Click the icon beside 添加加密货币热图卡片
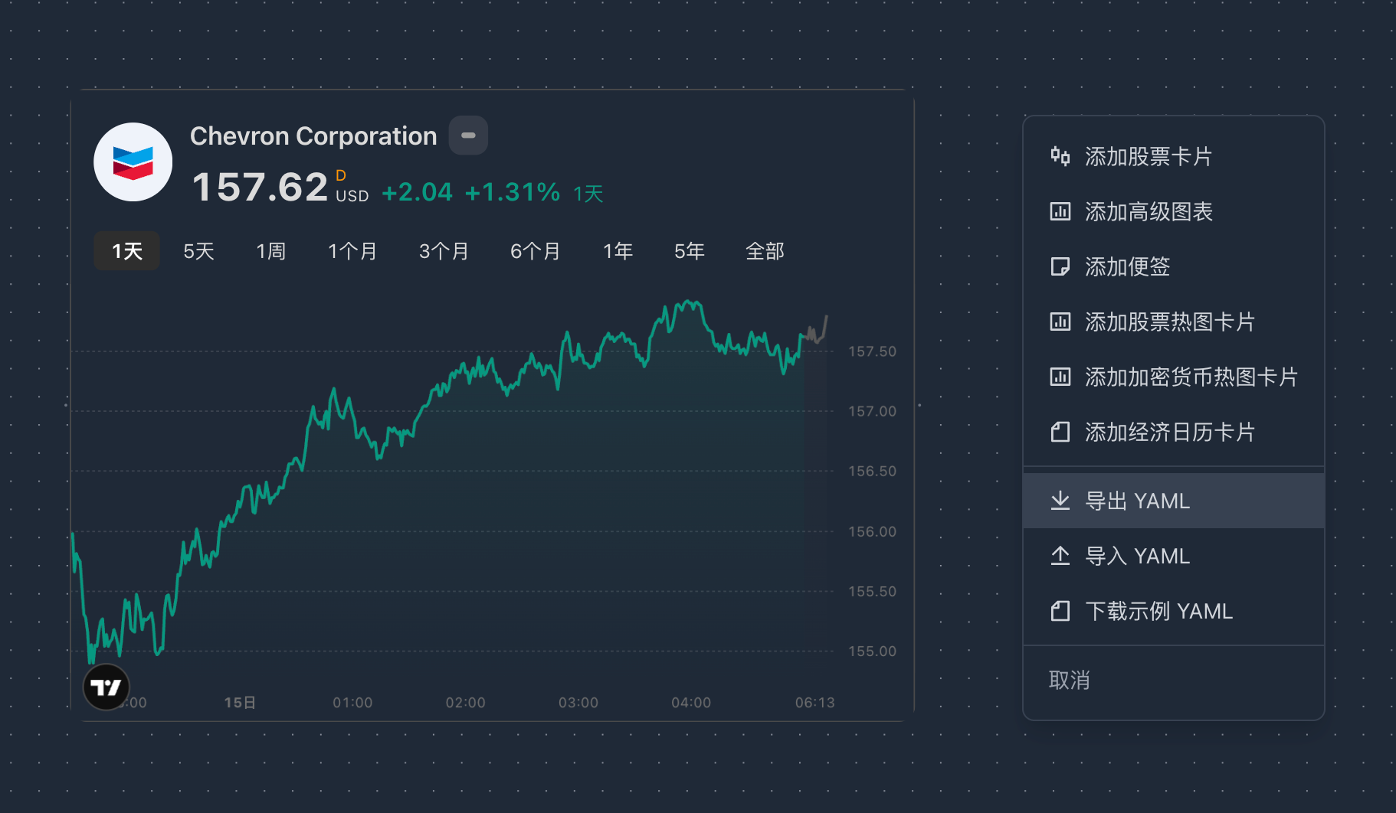 (x=1060, y=377)
